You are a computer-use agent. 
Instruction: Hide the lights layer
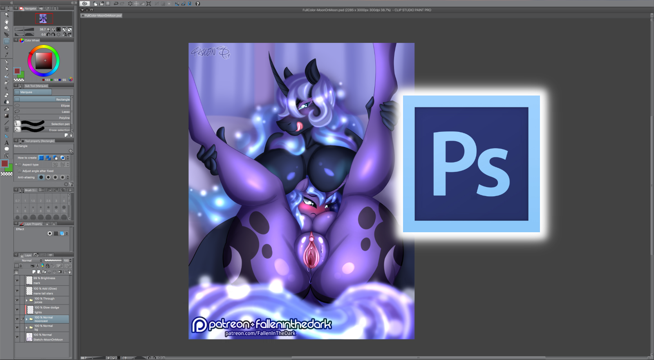click(17, 310)
